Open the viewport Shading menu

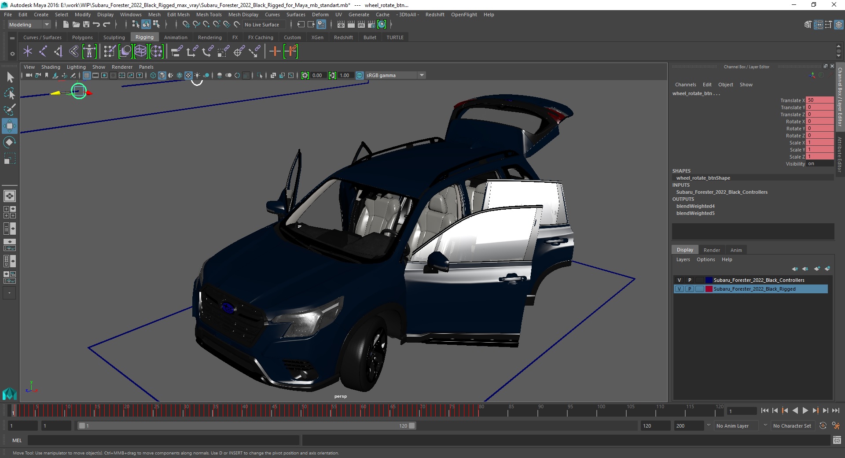(x=51, y=67)
